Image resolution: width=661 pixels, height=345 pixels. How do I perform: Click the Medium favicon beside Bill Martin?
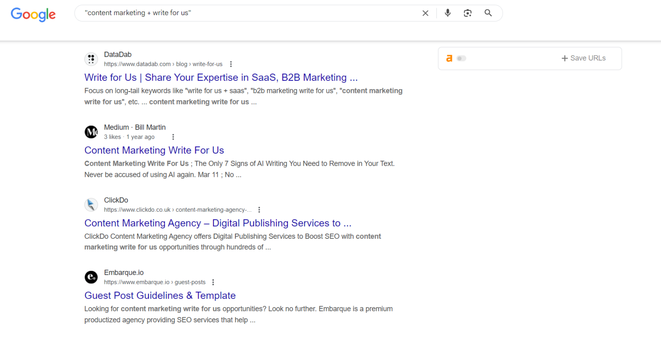tap(91, 132)
